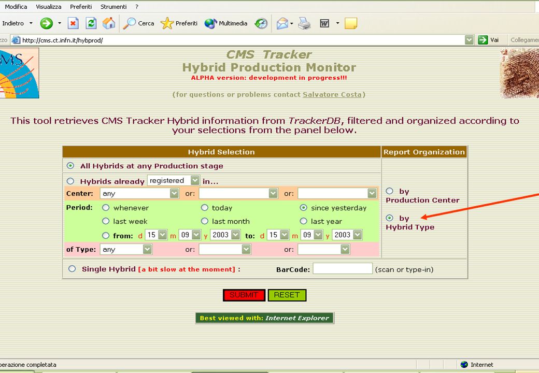Viewport: 539px width, 373px height.
Task: Go to the Home page icon
Action: click(x=109, y=23)
